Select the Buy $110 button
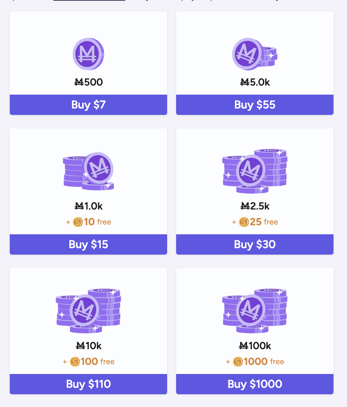Screen dimensions: 347x407 [x=88, y=384]
